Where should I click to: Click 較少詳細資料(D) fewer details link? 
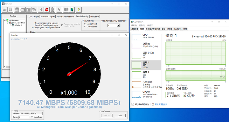pos(142,104)
